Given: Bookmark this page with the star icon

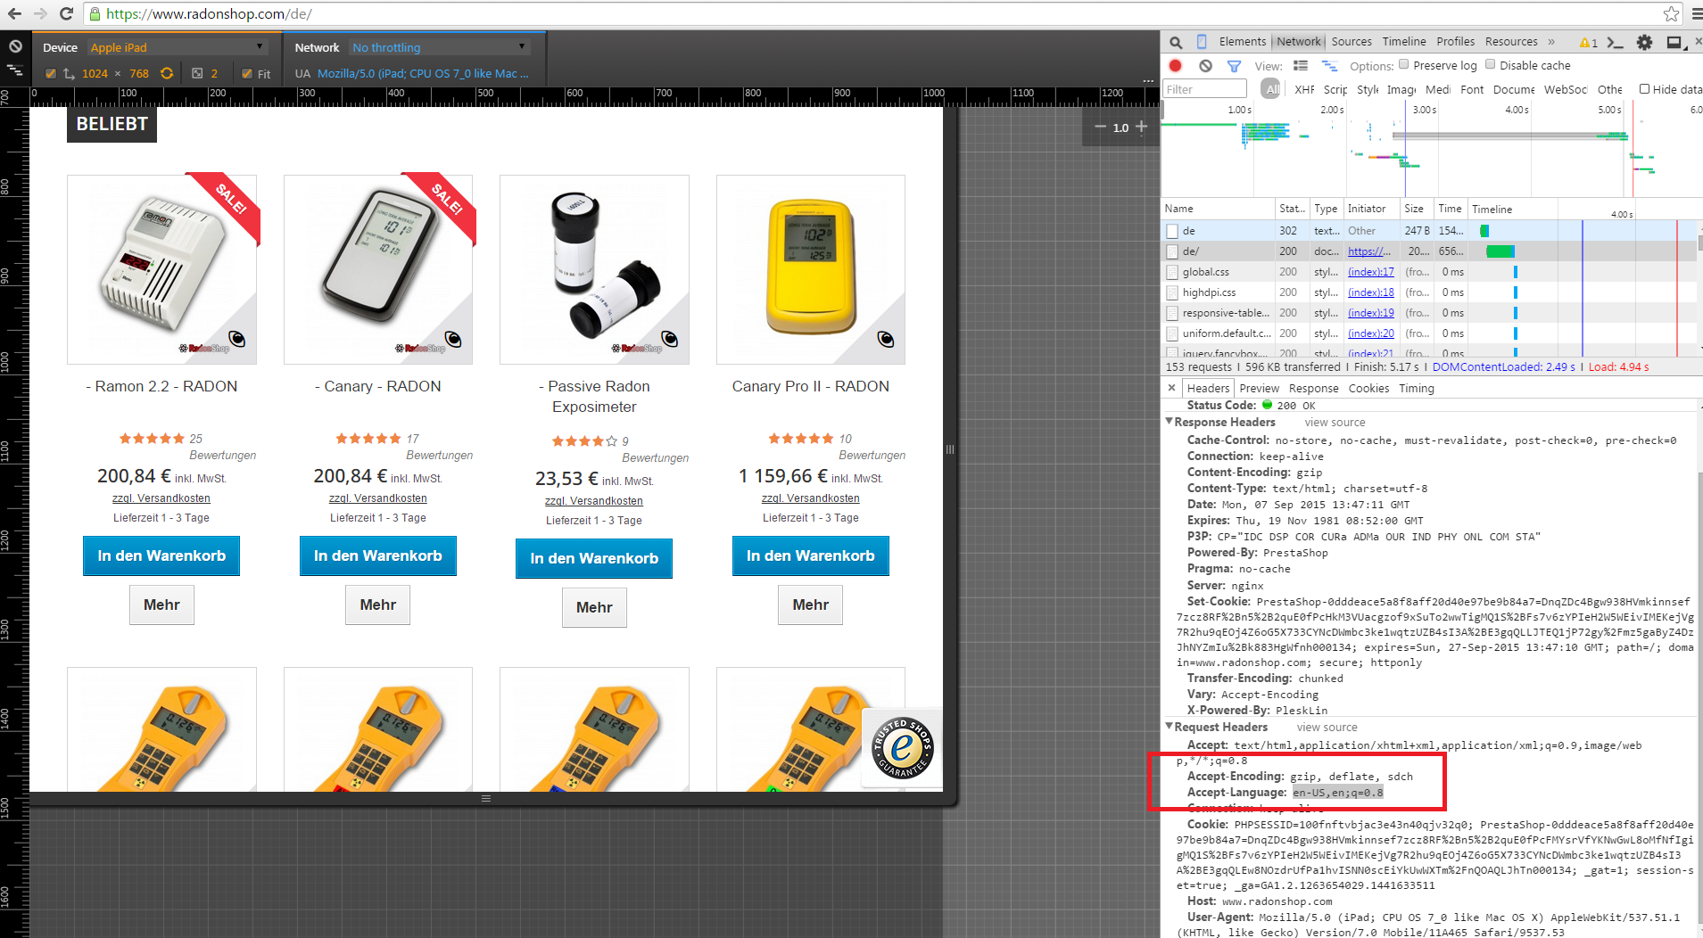Looking at the screenshot, I should [1671, 13].
